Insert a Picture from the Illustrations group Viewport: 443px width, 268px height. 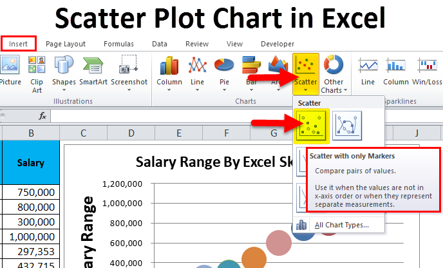(10, 64)
